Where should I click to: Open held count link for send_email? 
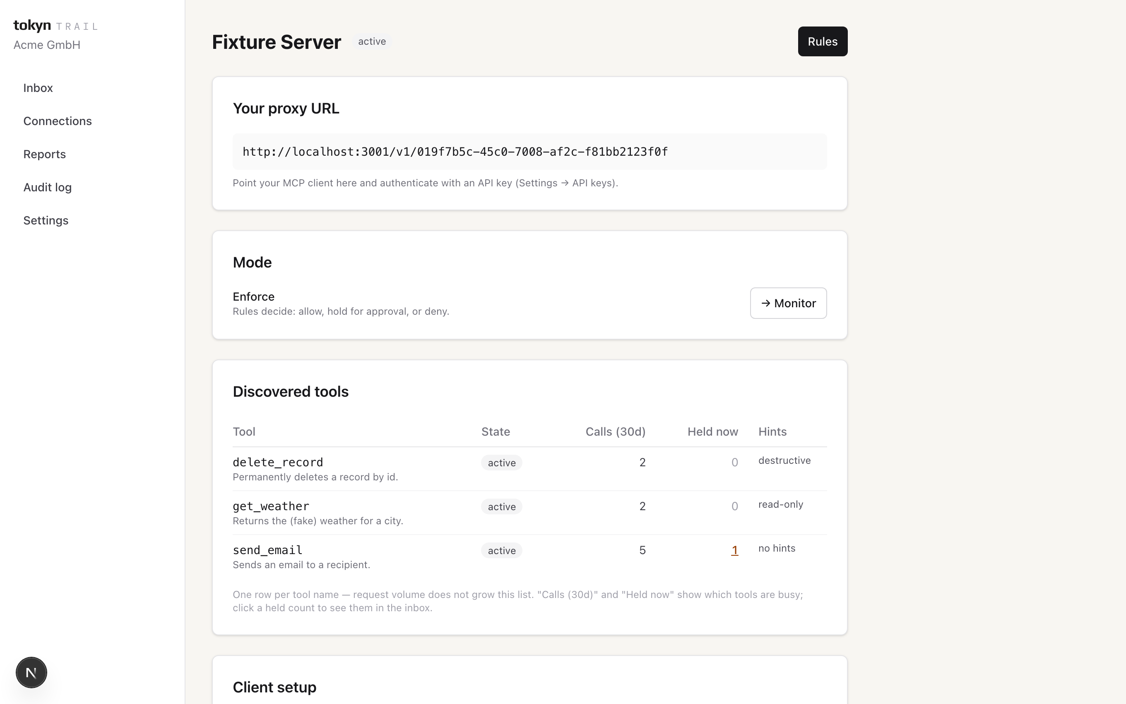(734, 550)
